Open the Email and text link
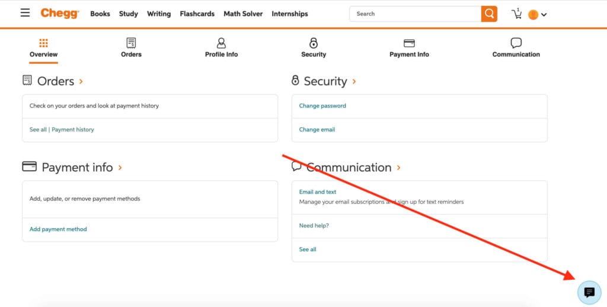 (x=318, y=192)
